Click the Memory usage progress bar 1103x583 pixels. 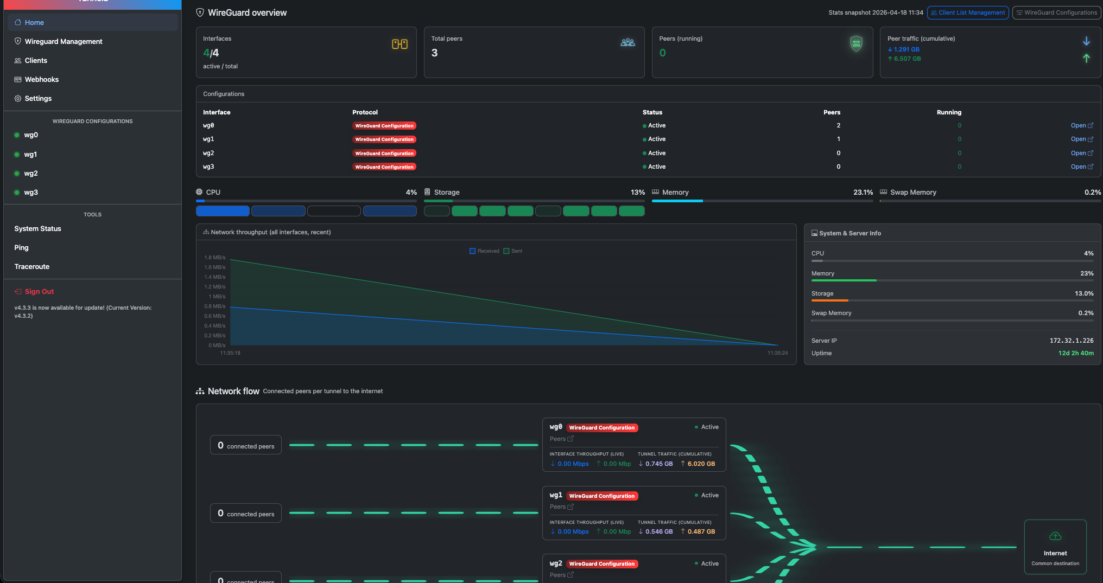click(x=762, y=201)
